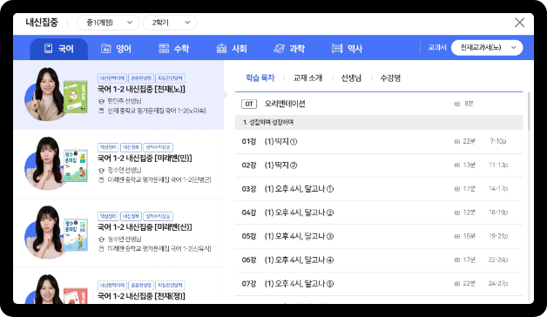Image resolution: width=547 pixels, height=317 pixels.
Task: Click the book icon beside 미래엔 평가문제집 (신유식)
Action: 101,249
